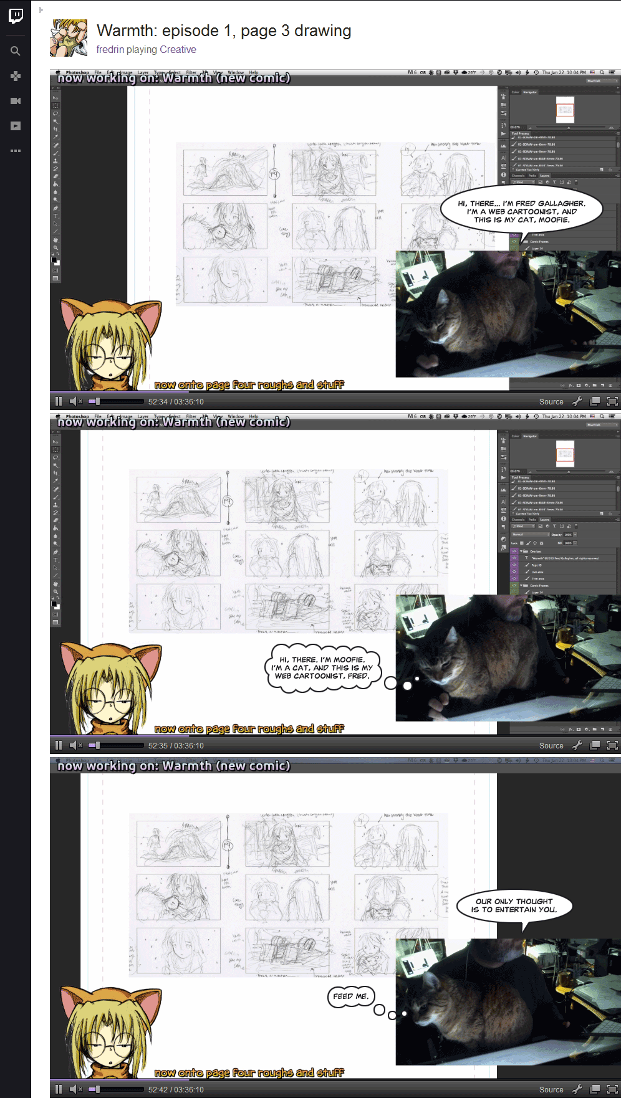
Task: Open fredrin's channel link
Action: (x=110, y=49)
